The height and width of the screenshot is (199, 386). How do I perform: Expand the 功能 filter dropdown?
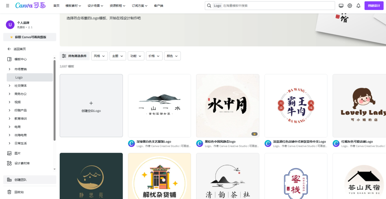136,56
